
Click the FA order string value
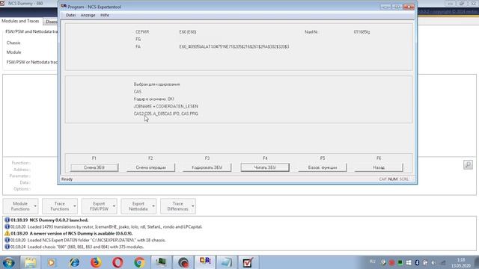(234, 46)
